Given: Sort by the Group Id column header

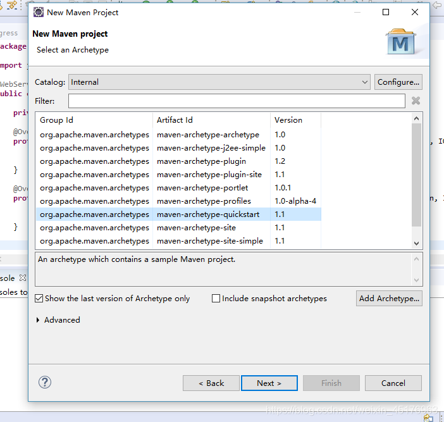Looking at the screenshot, I should [x=94, y=120].
